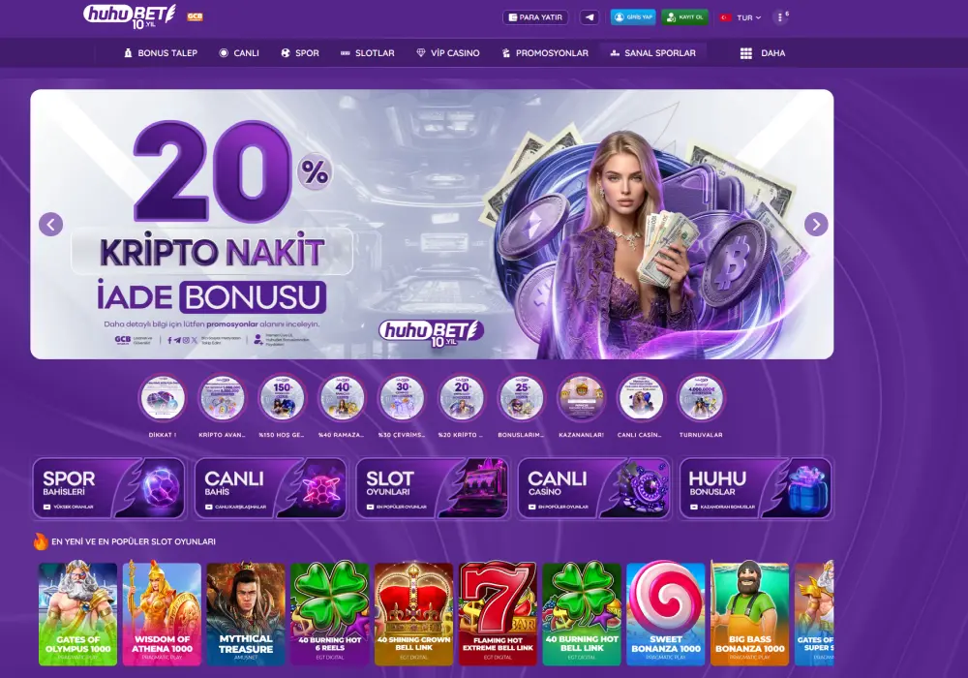The width and height of the screenshot is (968, 678).
Task: Click the huhuBET logo in header
Action: coord(130,16)
